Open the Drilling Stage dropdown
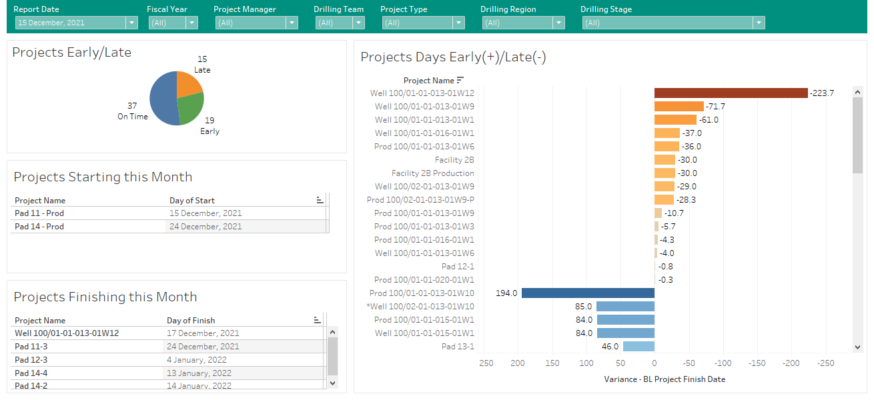 [x=758, y=23]
